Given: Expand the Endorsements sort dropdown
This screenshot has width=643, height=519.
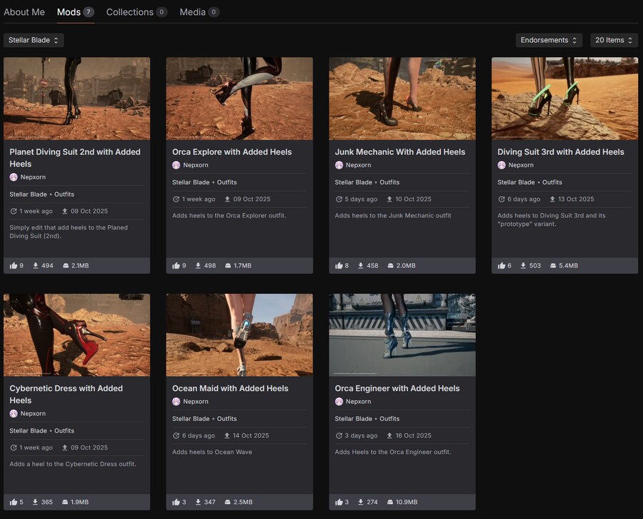Looking at the screenshot, I should click(548, 40).
